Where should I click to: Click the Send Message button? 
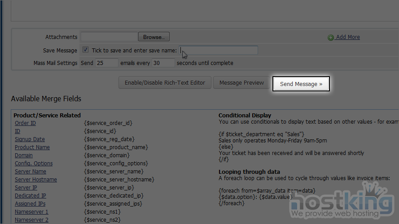coord(301,84)
